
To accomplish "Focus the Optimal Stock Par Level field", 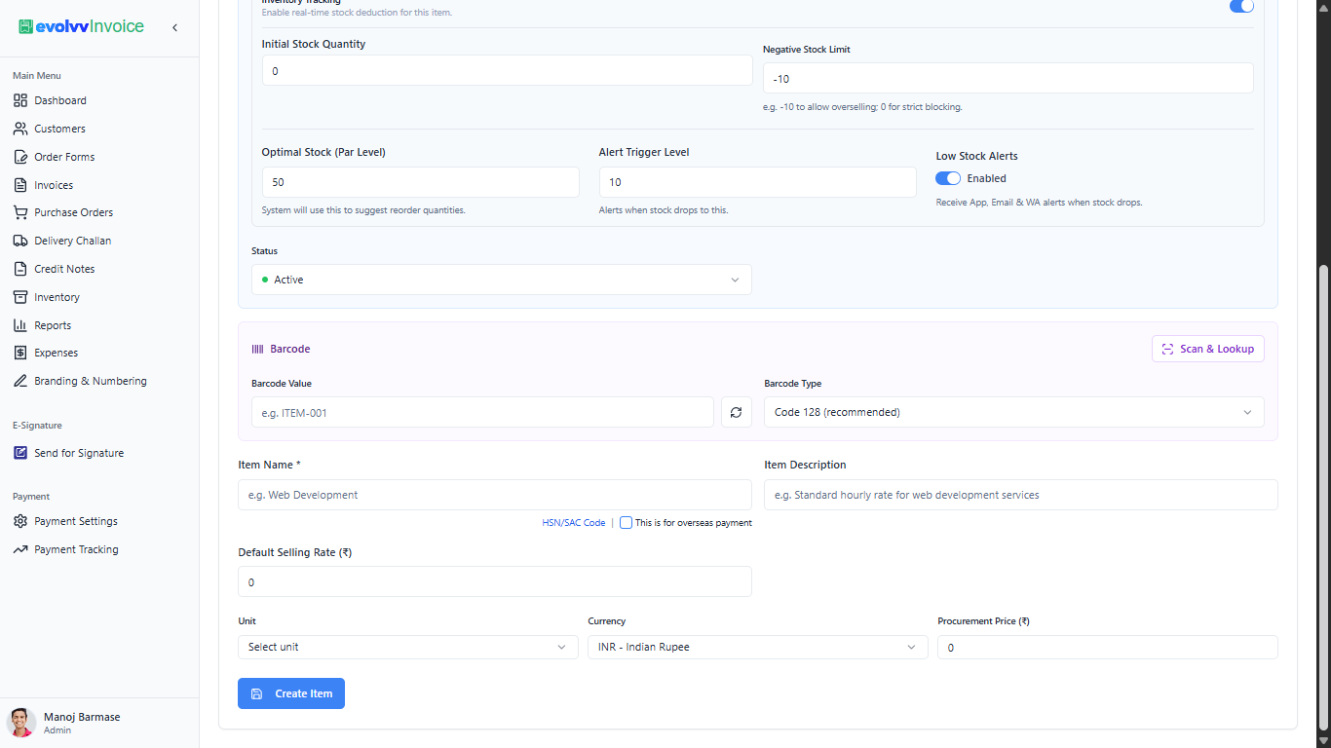I will tap(421, 182).
